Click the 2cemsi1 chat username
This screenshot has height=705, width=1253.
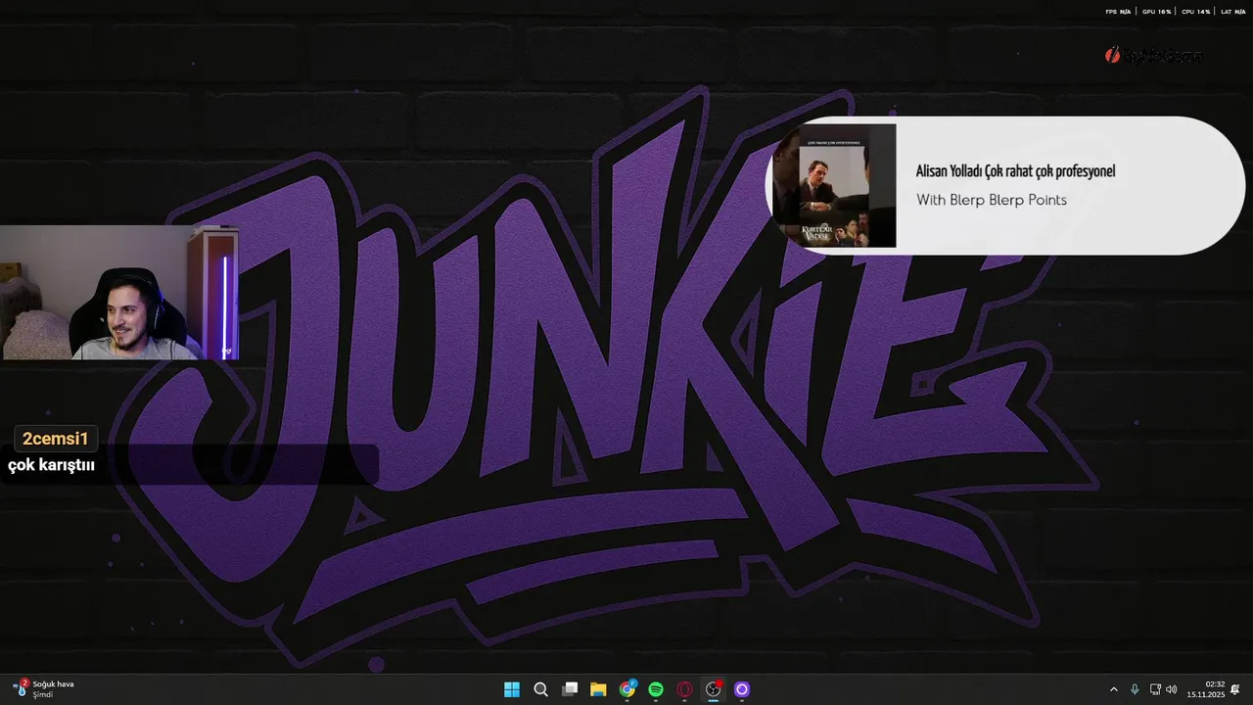click(56, 439)
